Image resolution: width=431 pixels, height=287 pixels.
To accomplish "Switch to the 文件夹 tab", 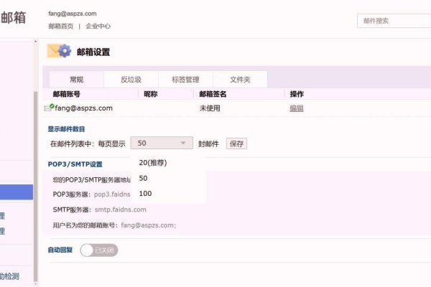I will point(240,80).
